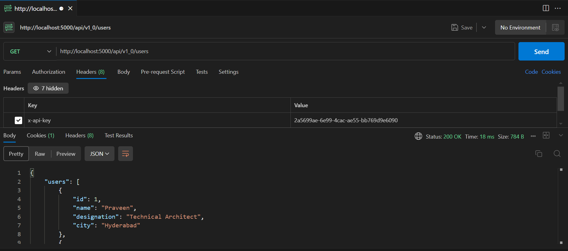Image resolution: width=568 pixels, height=251 pixels.
Task: Select the response Body tab
Action: (10, 135)
